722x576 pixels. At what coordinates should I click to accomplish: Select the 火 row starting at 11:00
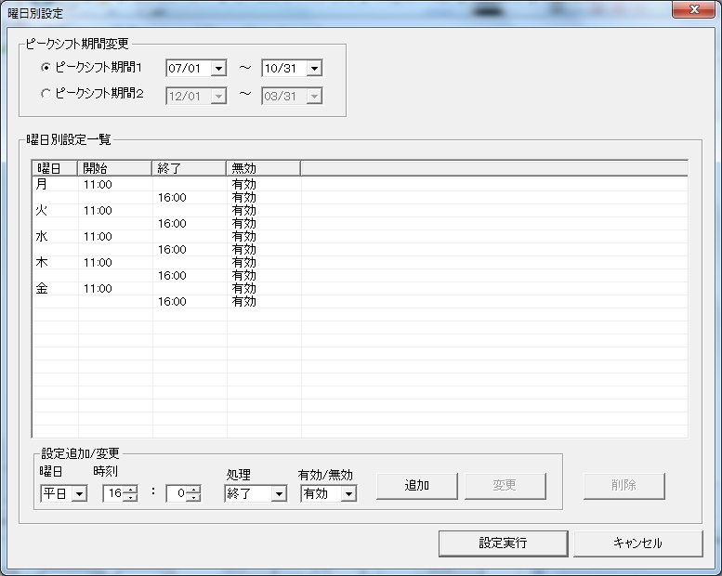click(361, 211)
